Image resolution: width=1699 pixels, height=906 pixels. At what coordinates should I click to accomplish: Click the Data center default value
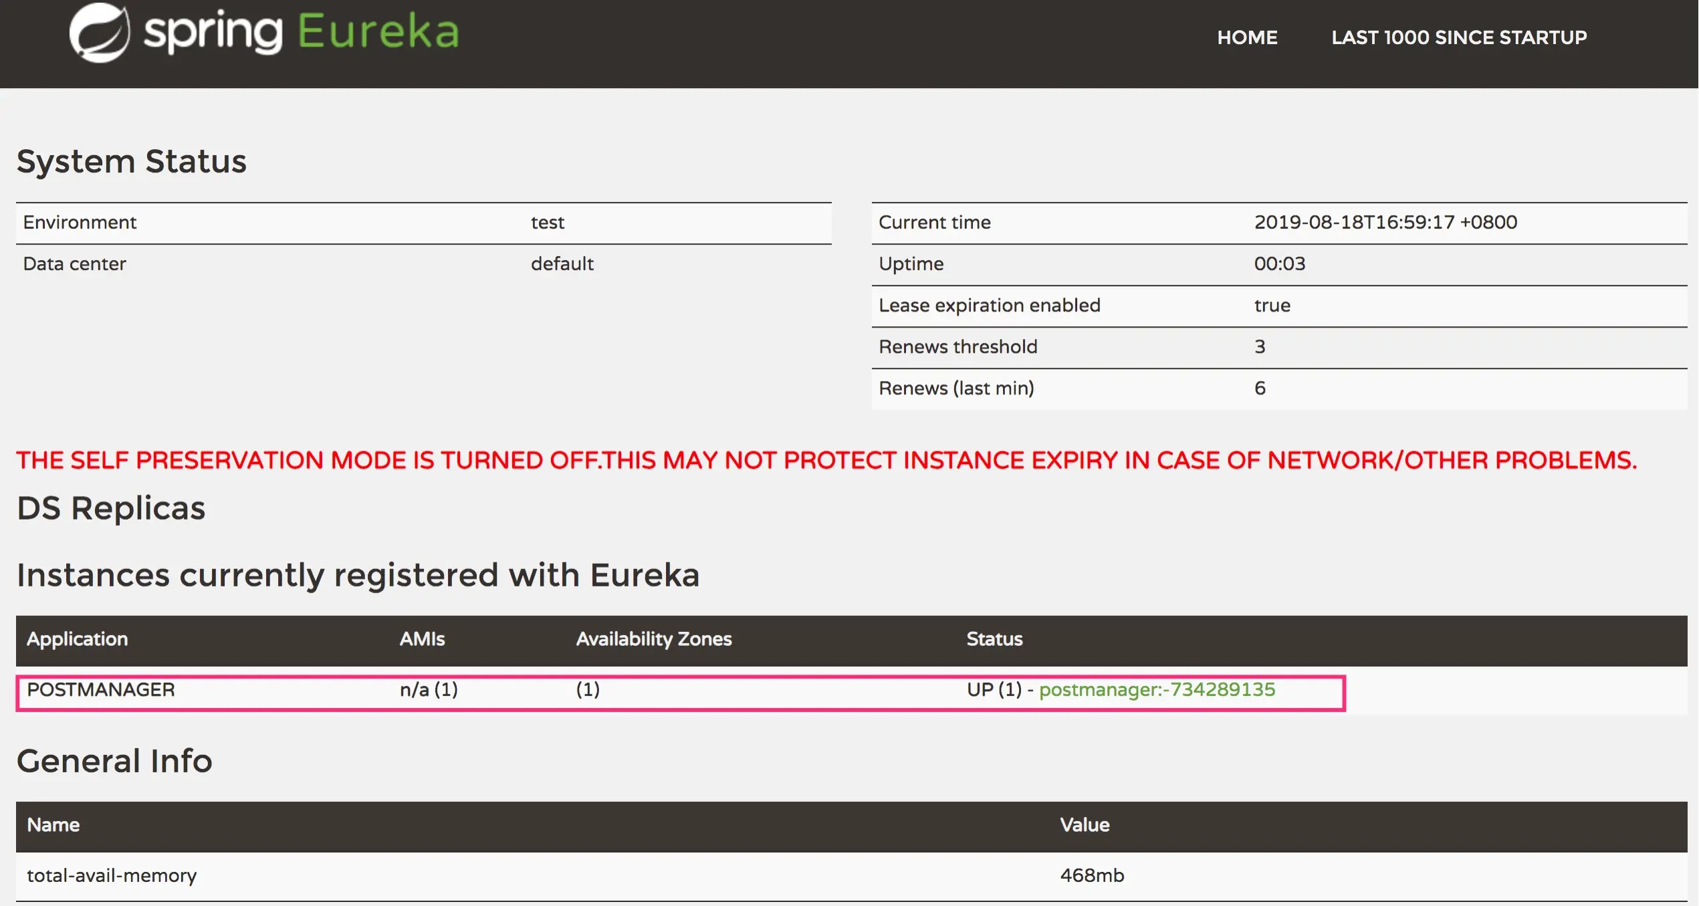[562, 263]
